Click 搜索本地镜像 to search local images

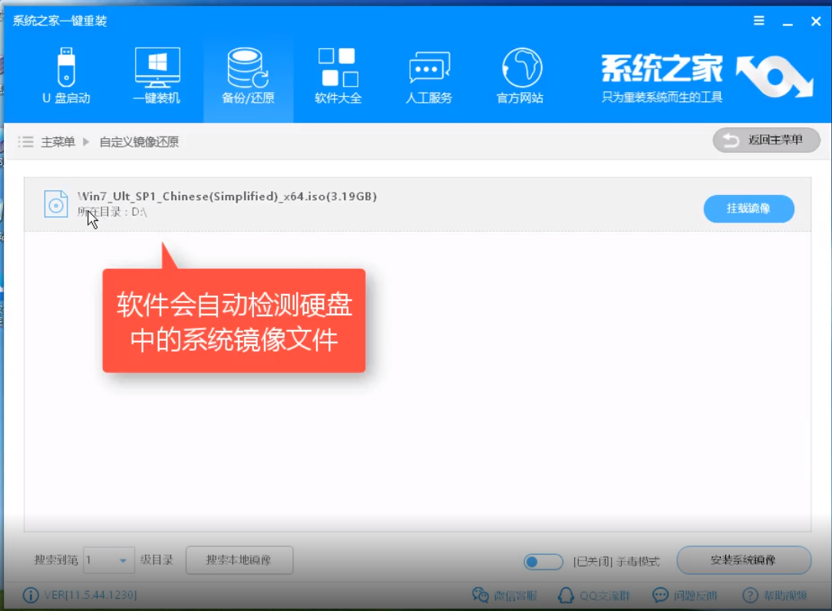tap(239, 560)
